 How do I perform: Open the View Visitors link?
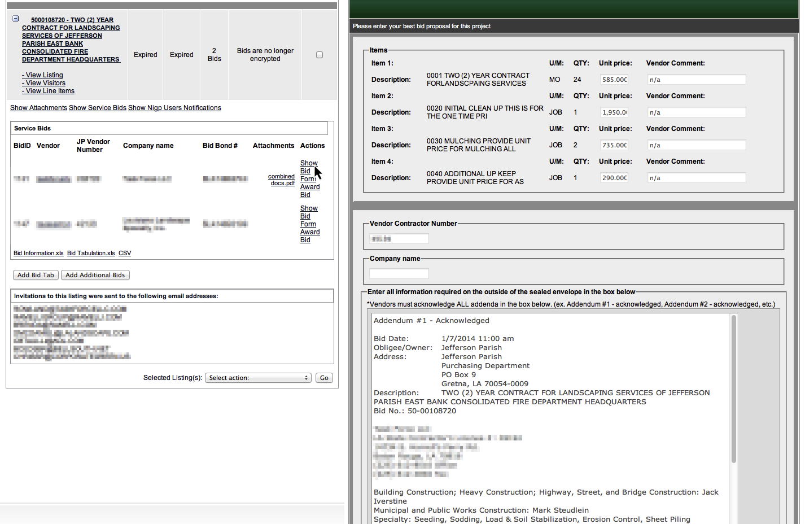44,83
